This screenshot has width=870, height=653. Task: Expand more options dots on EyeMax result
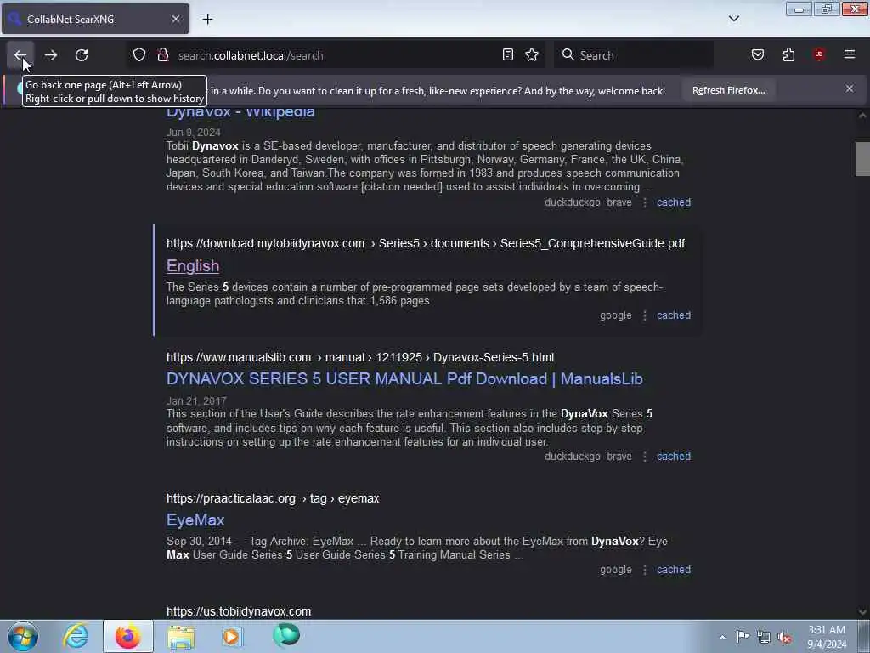click(645, 570)
